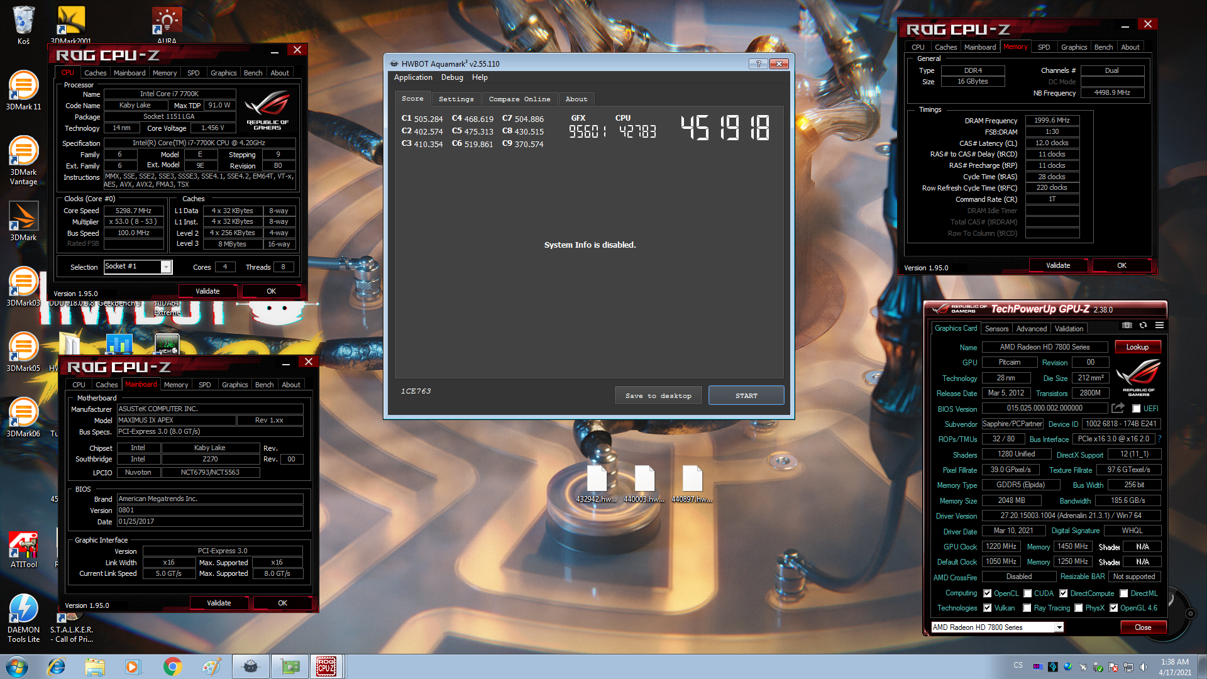Toggle the DirectML checkbox
Screen dimensions: 1207x679
point(1123,593)
